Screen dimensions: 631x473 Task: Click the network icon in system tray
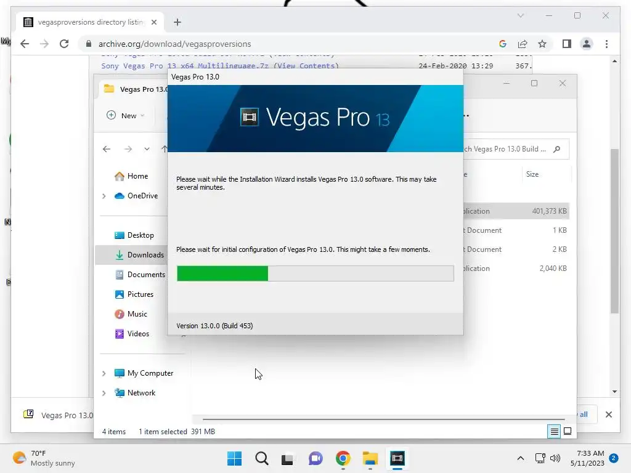click(540, 458)
